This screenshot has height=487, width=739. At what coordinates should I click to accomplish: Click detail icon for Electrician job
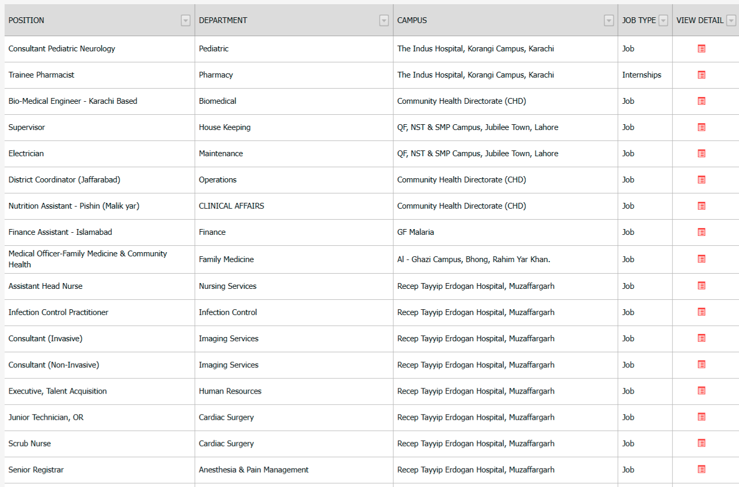pyautogui.click(x=701, y=154)
